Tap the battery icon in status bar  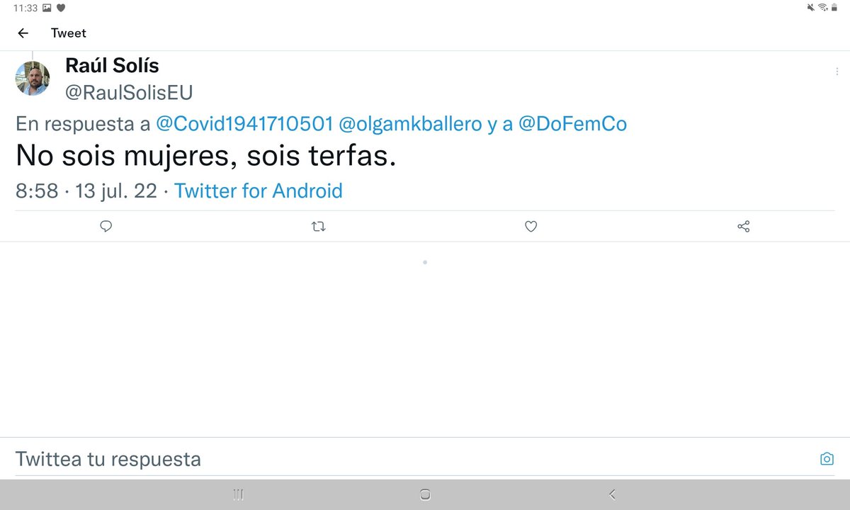[834, 8]
